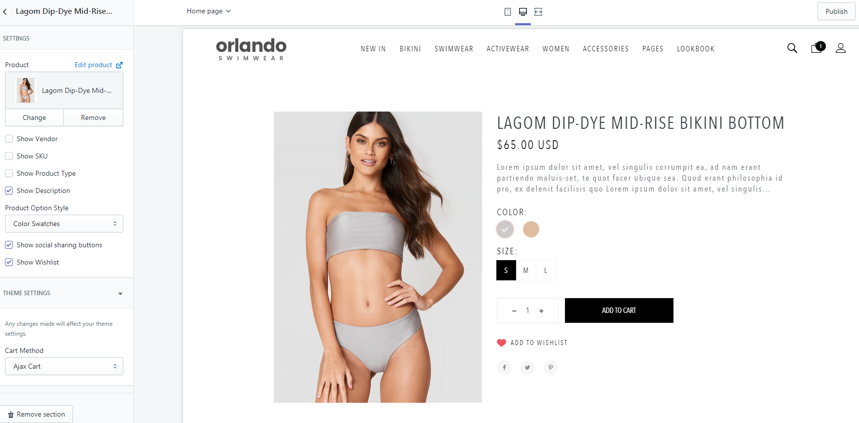Open the LOOKBOOK navigation menu item
The width and height of the screenshot is (859, 423).
pyautogui.click(x=696, y=49)
